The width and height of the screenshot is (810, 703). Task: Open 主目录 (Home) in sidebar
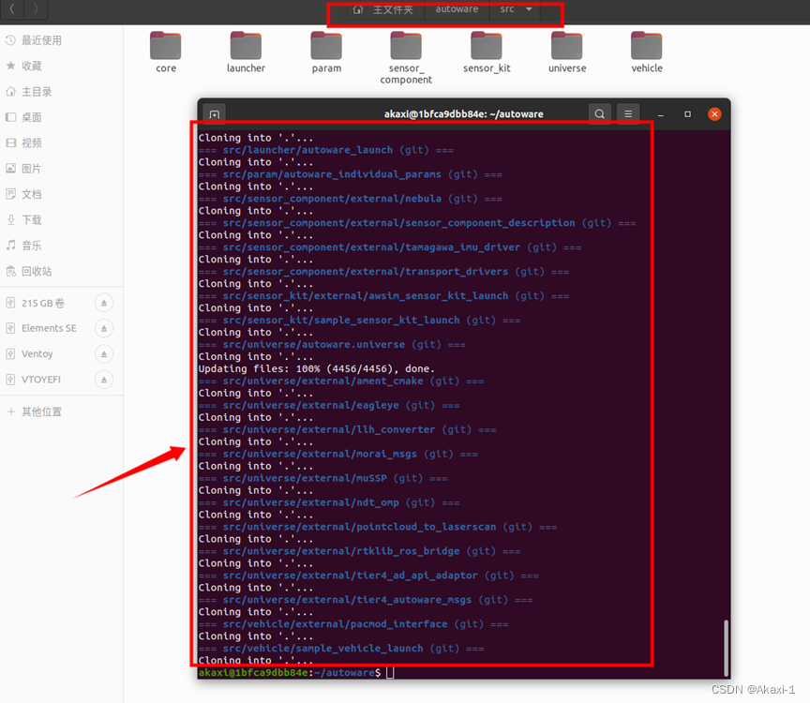62,92
